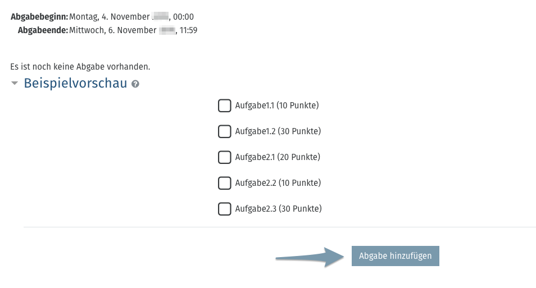Click the label Aufgabe2.1 (20 Punkte)
The width and height of the screenshot is (536, 288).
(x=278, y=157)
